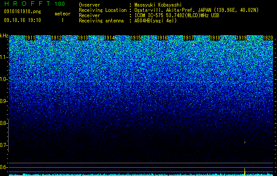This screenshot has height=176, width=277.
Task: Click the small meteor echo dot near 0.7 kHz
Action: (245, 142)
